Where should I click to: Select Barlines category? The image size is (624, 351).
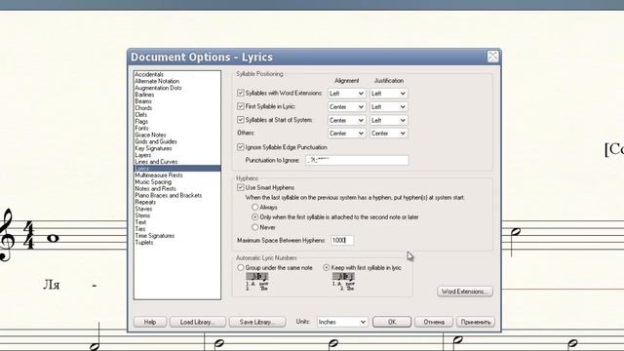[144, 95]
